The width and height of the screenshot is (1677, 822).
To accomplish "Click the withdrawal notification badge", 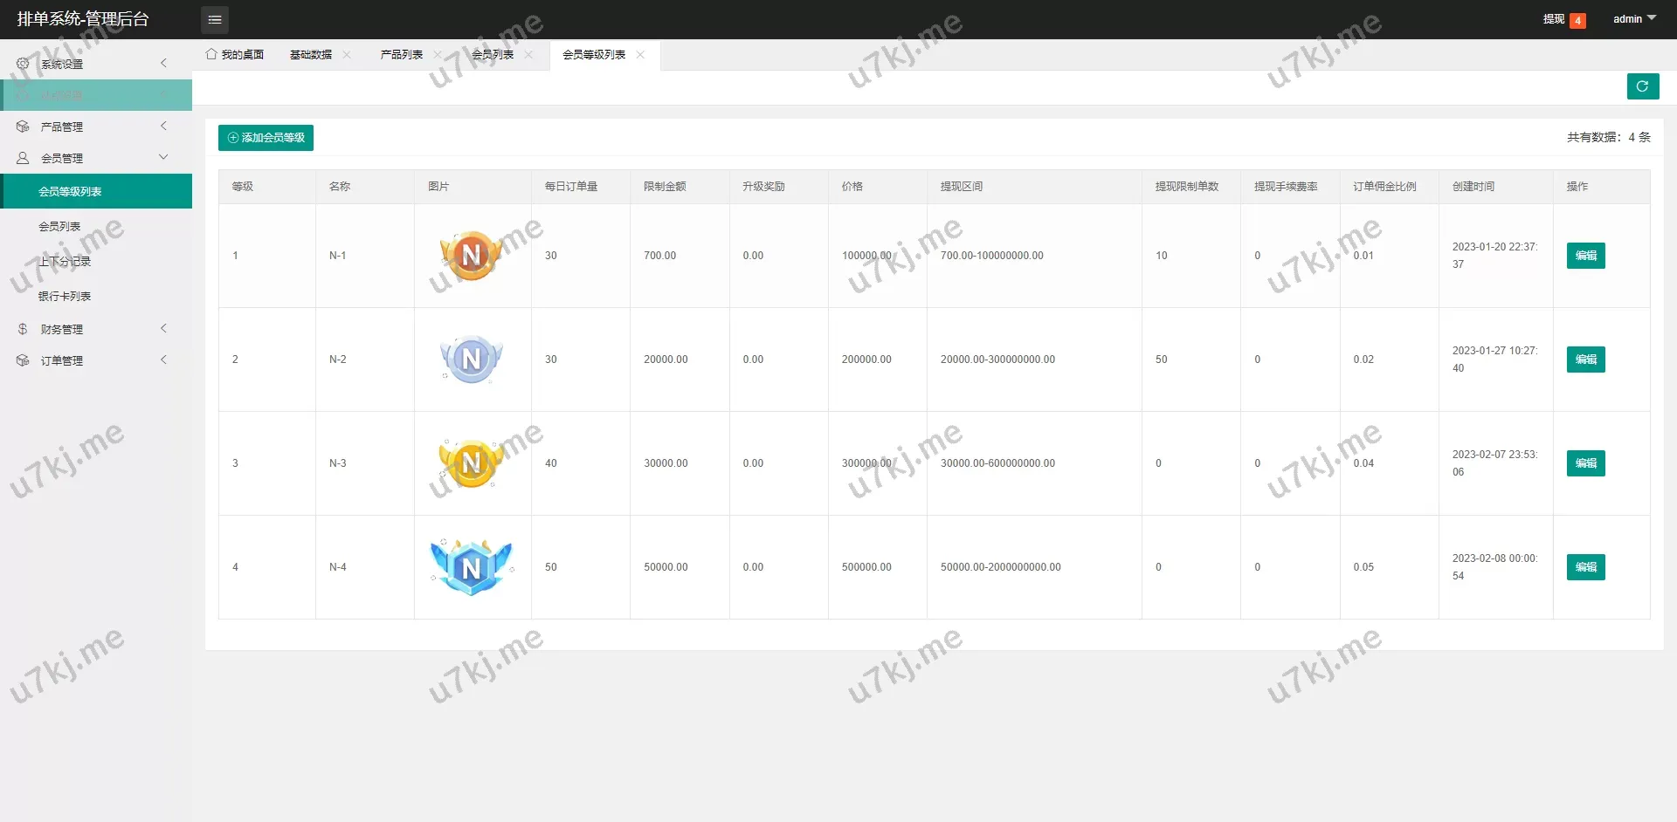I will pyautogui.click(x=1577, y=20).
